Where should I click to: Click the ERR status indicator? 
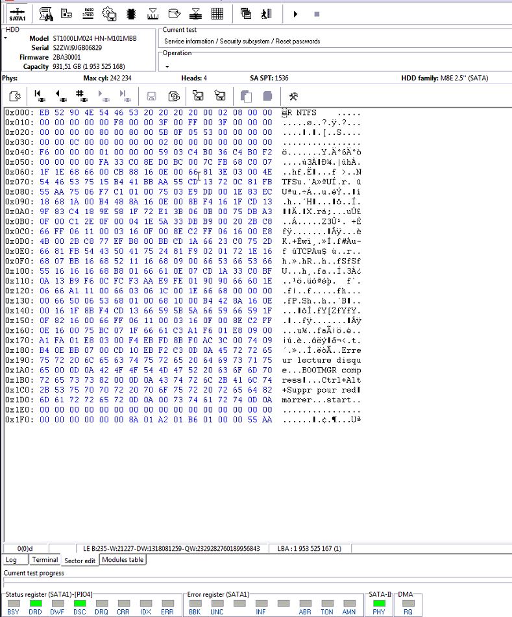pyautogui.click(x=167, y=603)
